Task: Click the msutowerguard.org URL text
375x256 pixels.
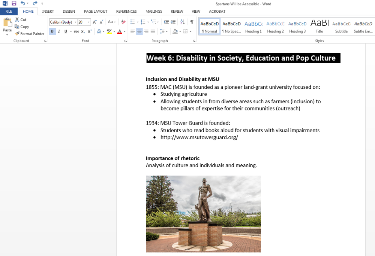Action: [199, 137]
